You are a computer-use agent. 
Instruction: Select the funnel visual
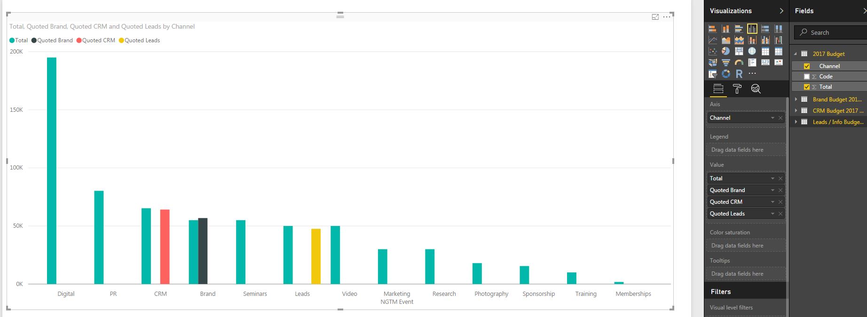[726, 62]
